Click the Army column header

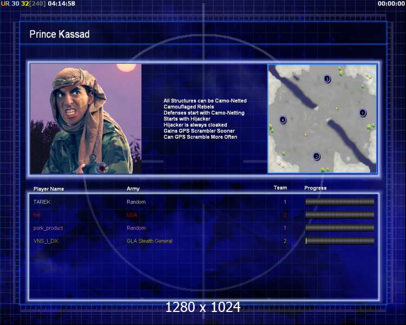133,188
